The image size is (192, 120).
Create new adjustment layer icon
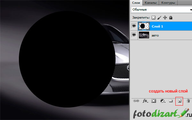tap(163, 101)
